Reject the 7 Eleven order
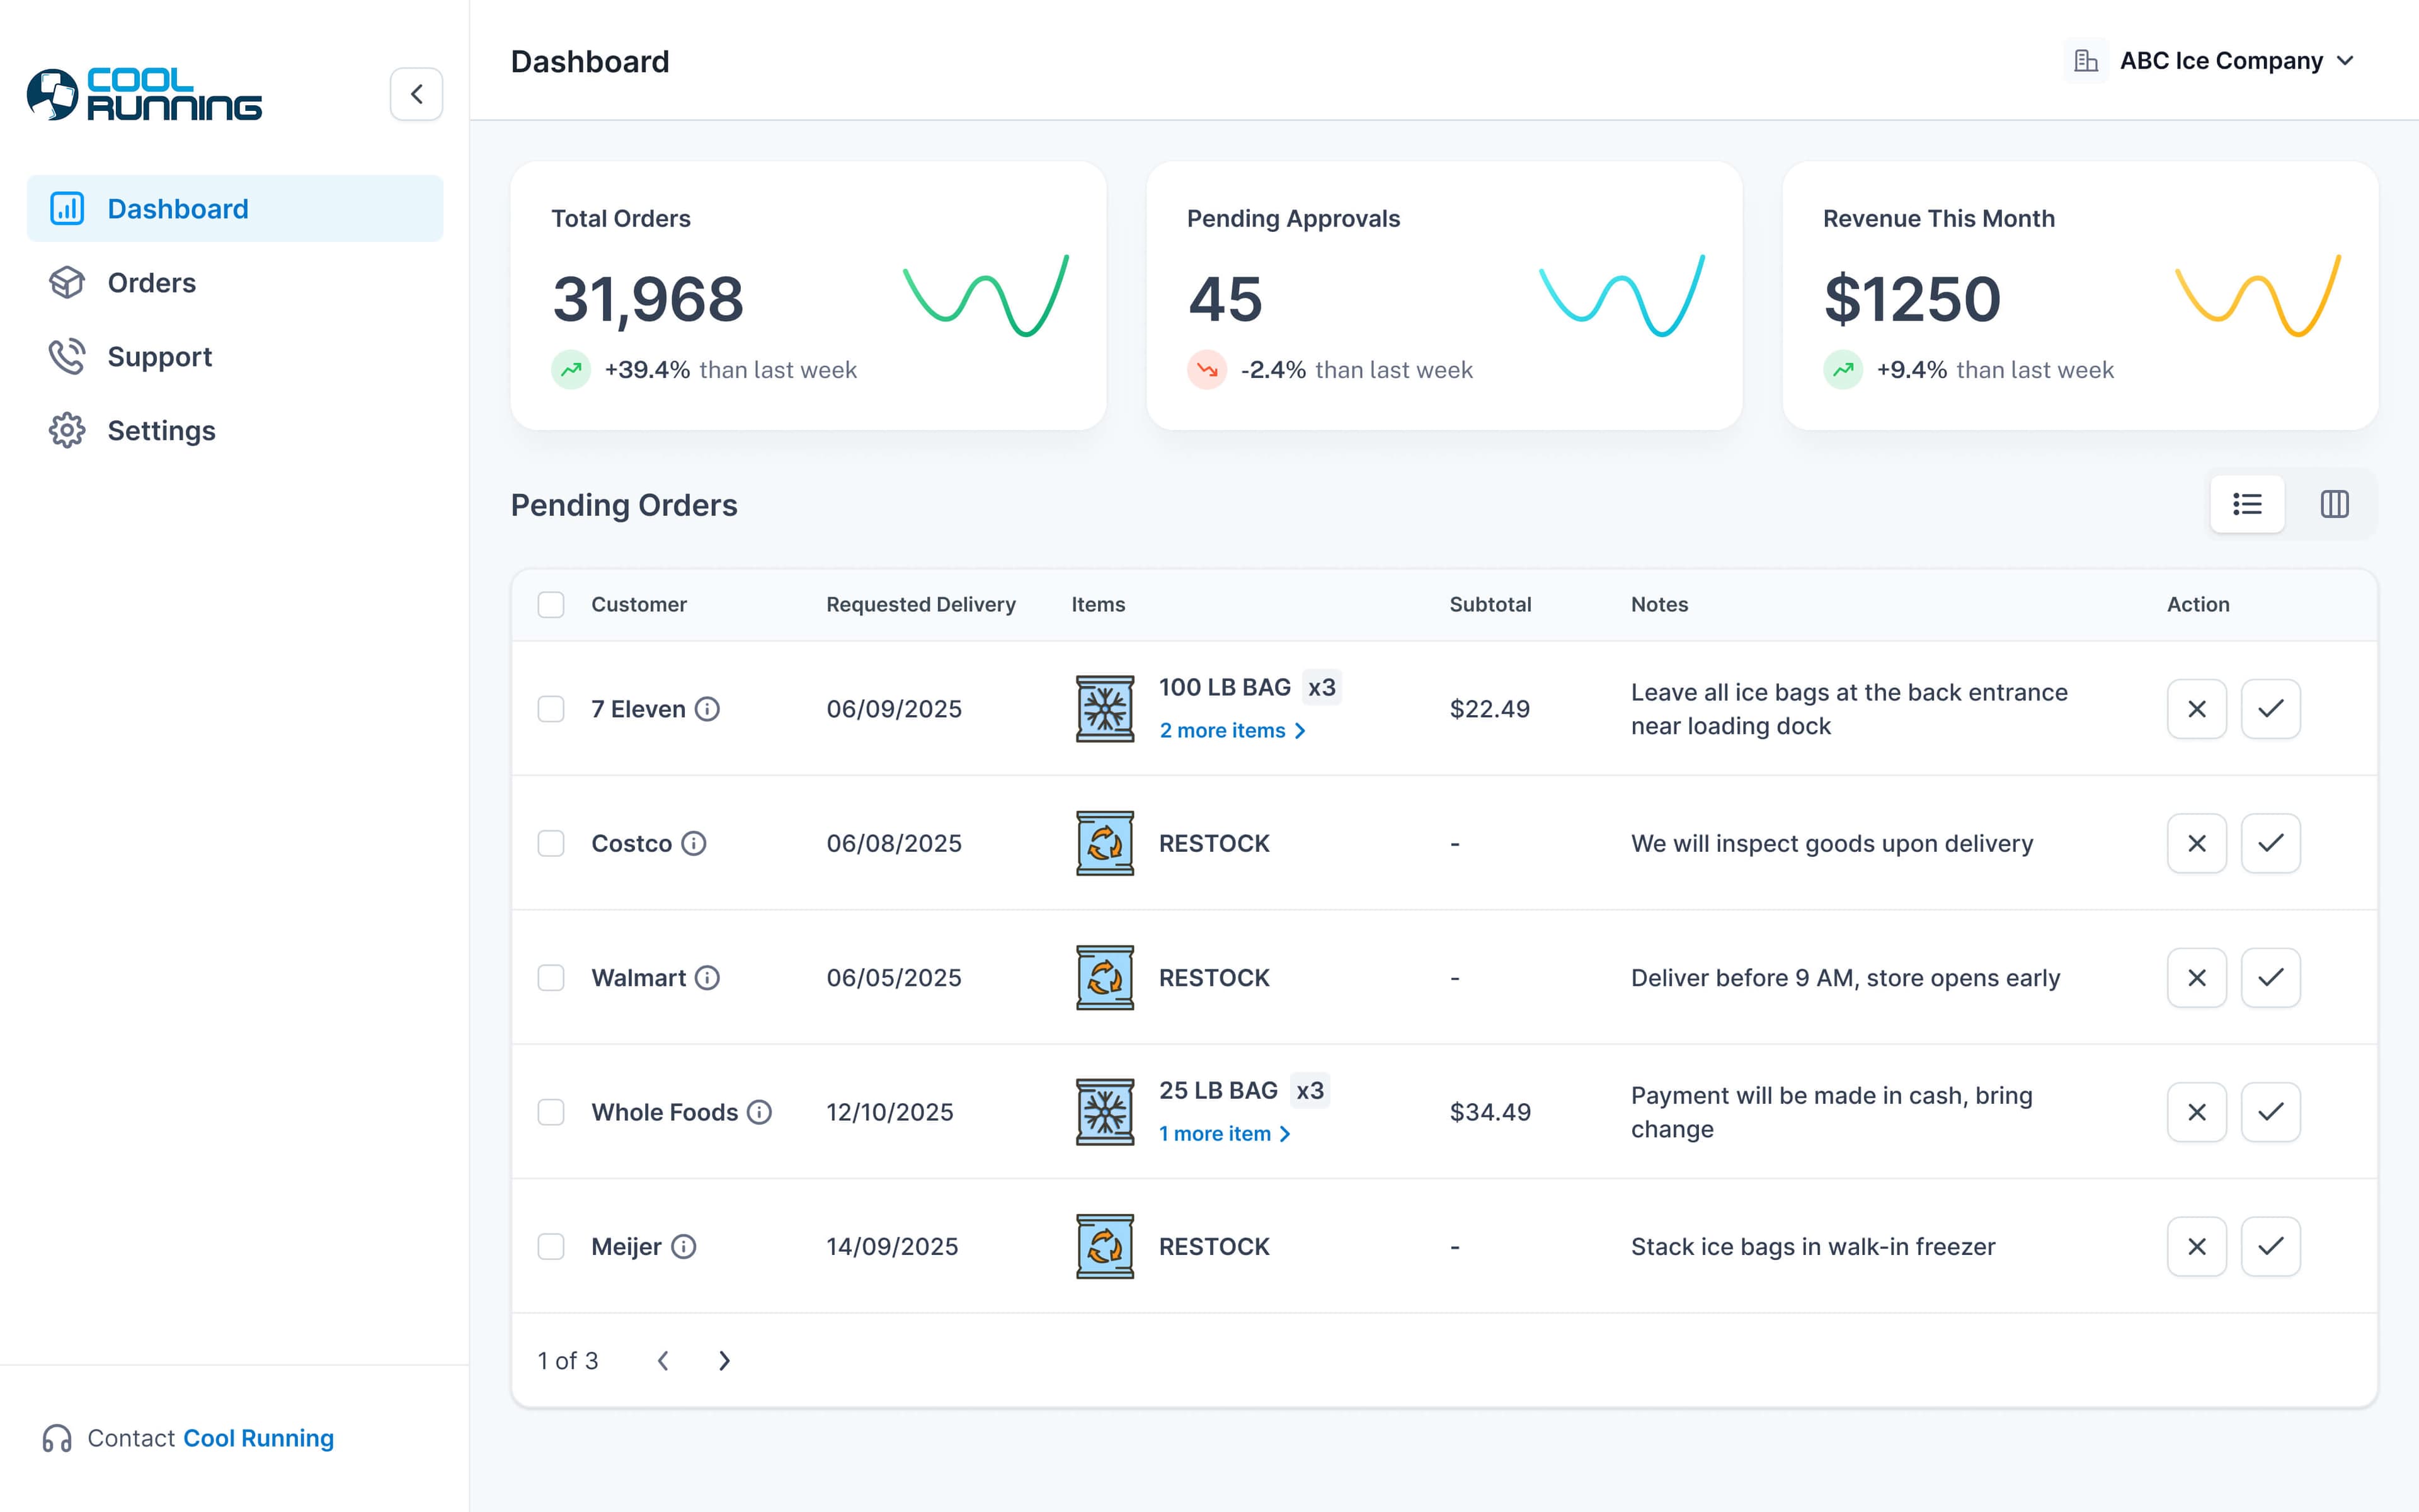This screenshot has height=1512, width=2419. (x=2196, y=709)
